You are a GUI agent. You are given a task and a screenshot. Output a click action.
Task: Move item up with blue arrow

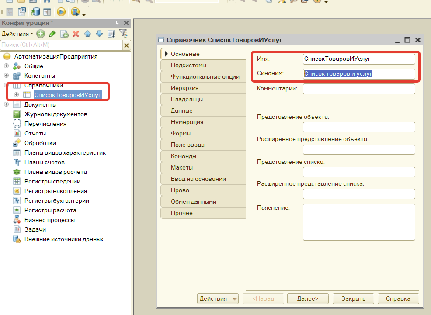[x=88, y=34]
